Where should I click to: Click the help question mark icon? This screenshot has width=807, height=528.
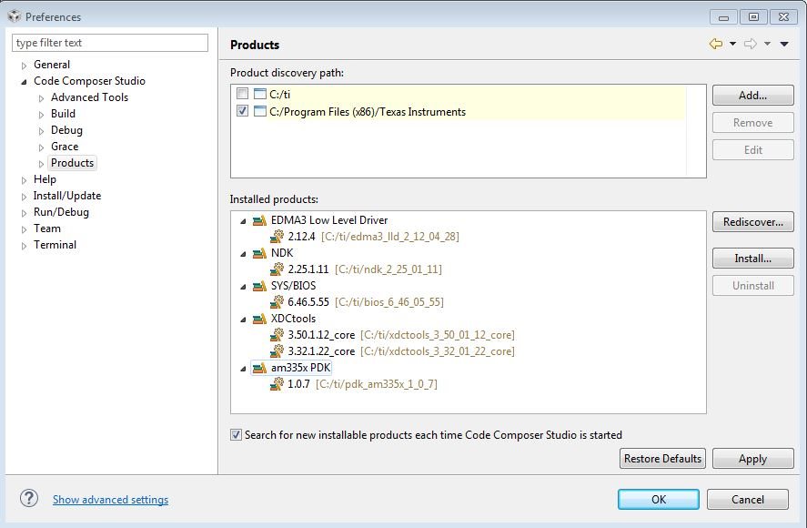click(29, 498)
